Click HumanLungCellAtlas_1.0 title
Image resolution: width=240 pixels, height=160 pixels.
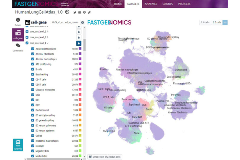pos(39,12)
